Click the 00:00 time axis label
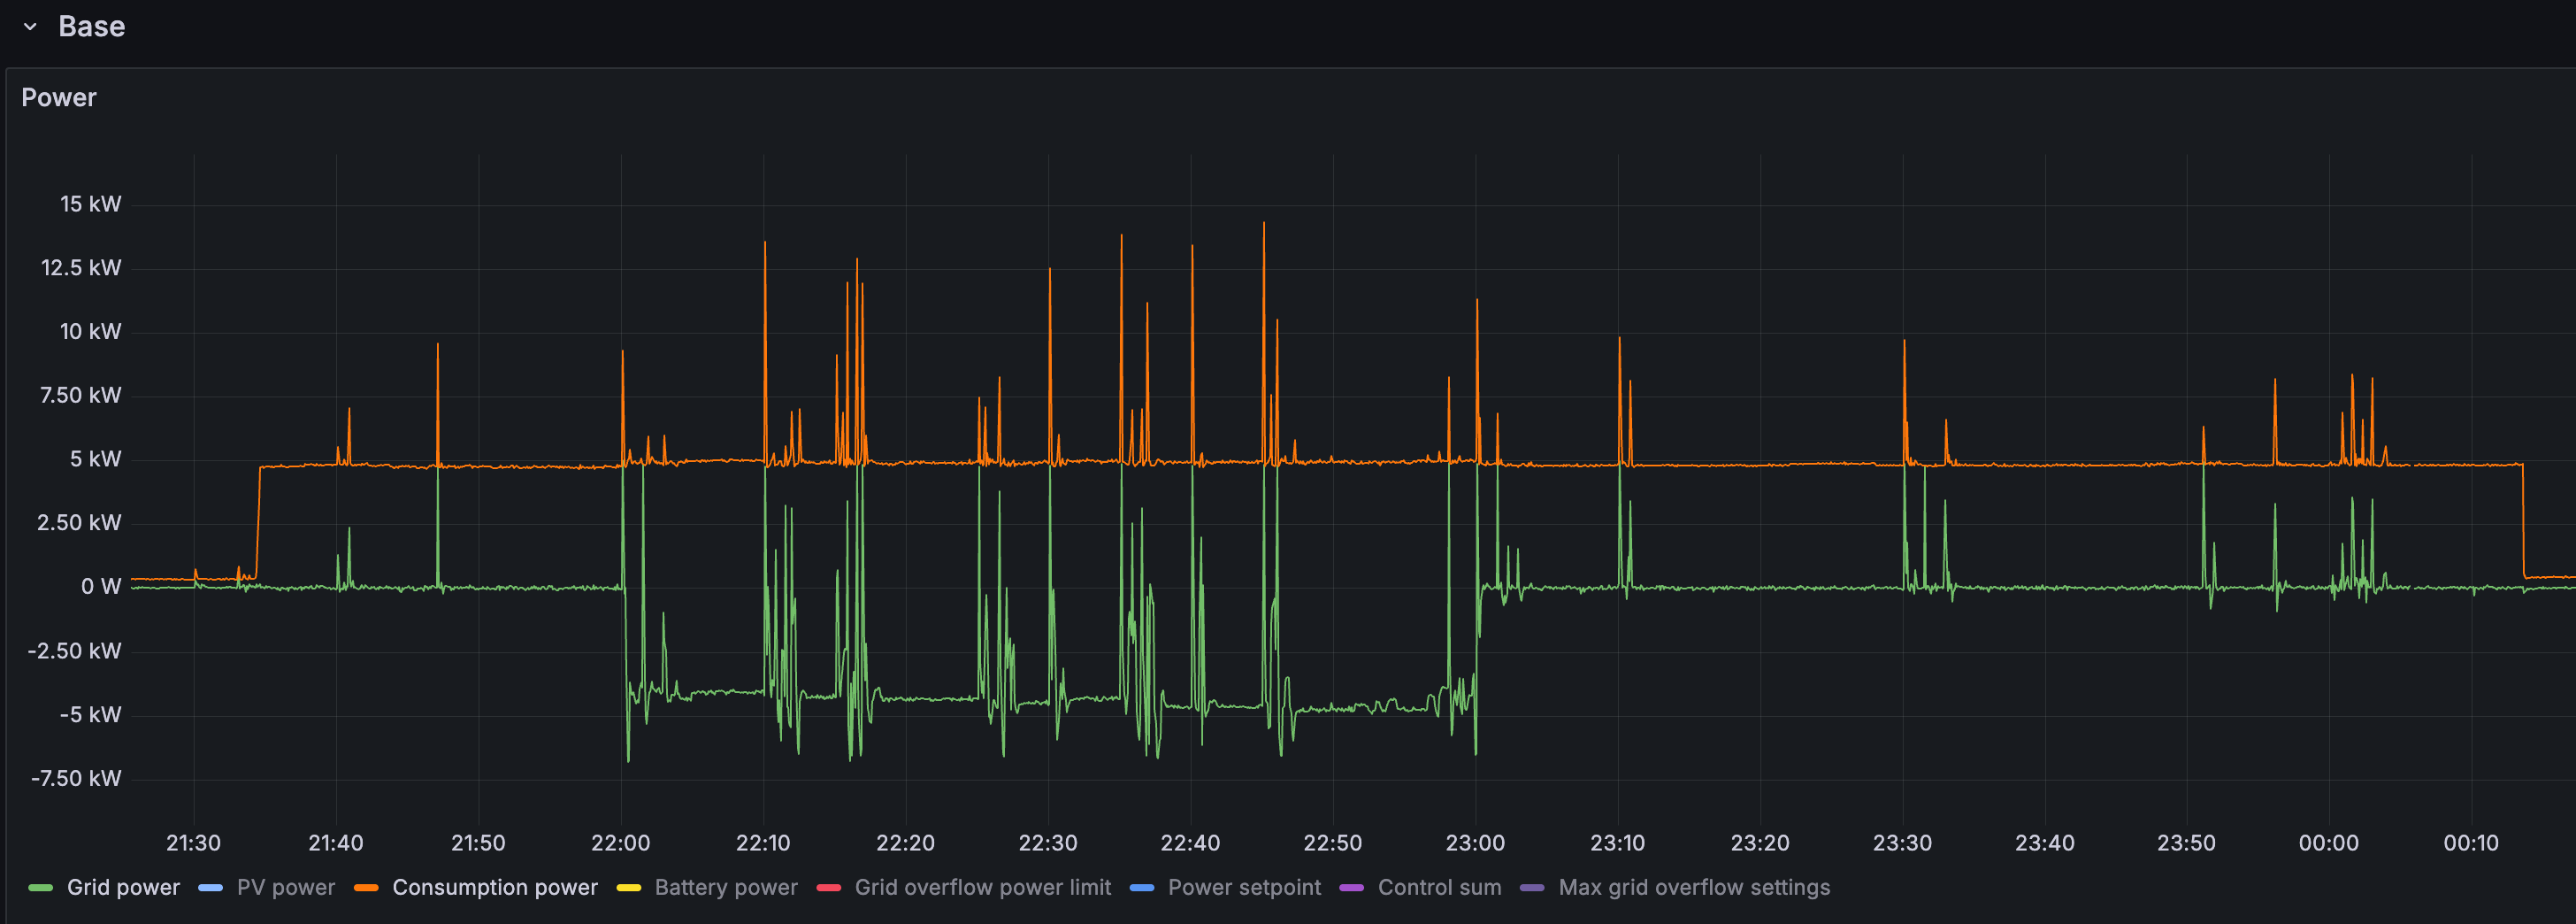Image resolution: width=2576 pixels, height=924 pixels. (x=2329, y=843)
